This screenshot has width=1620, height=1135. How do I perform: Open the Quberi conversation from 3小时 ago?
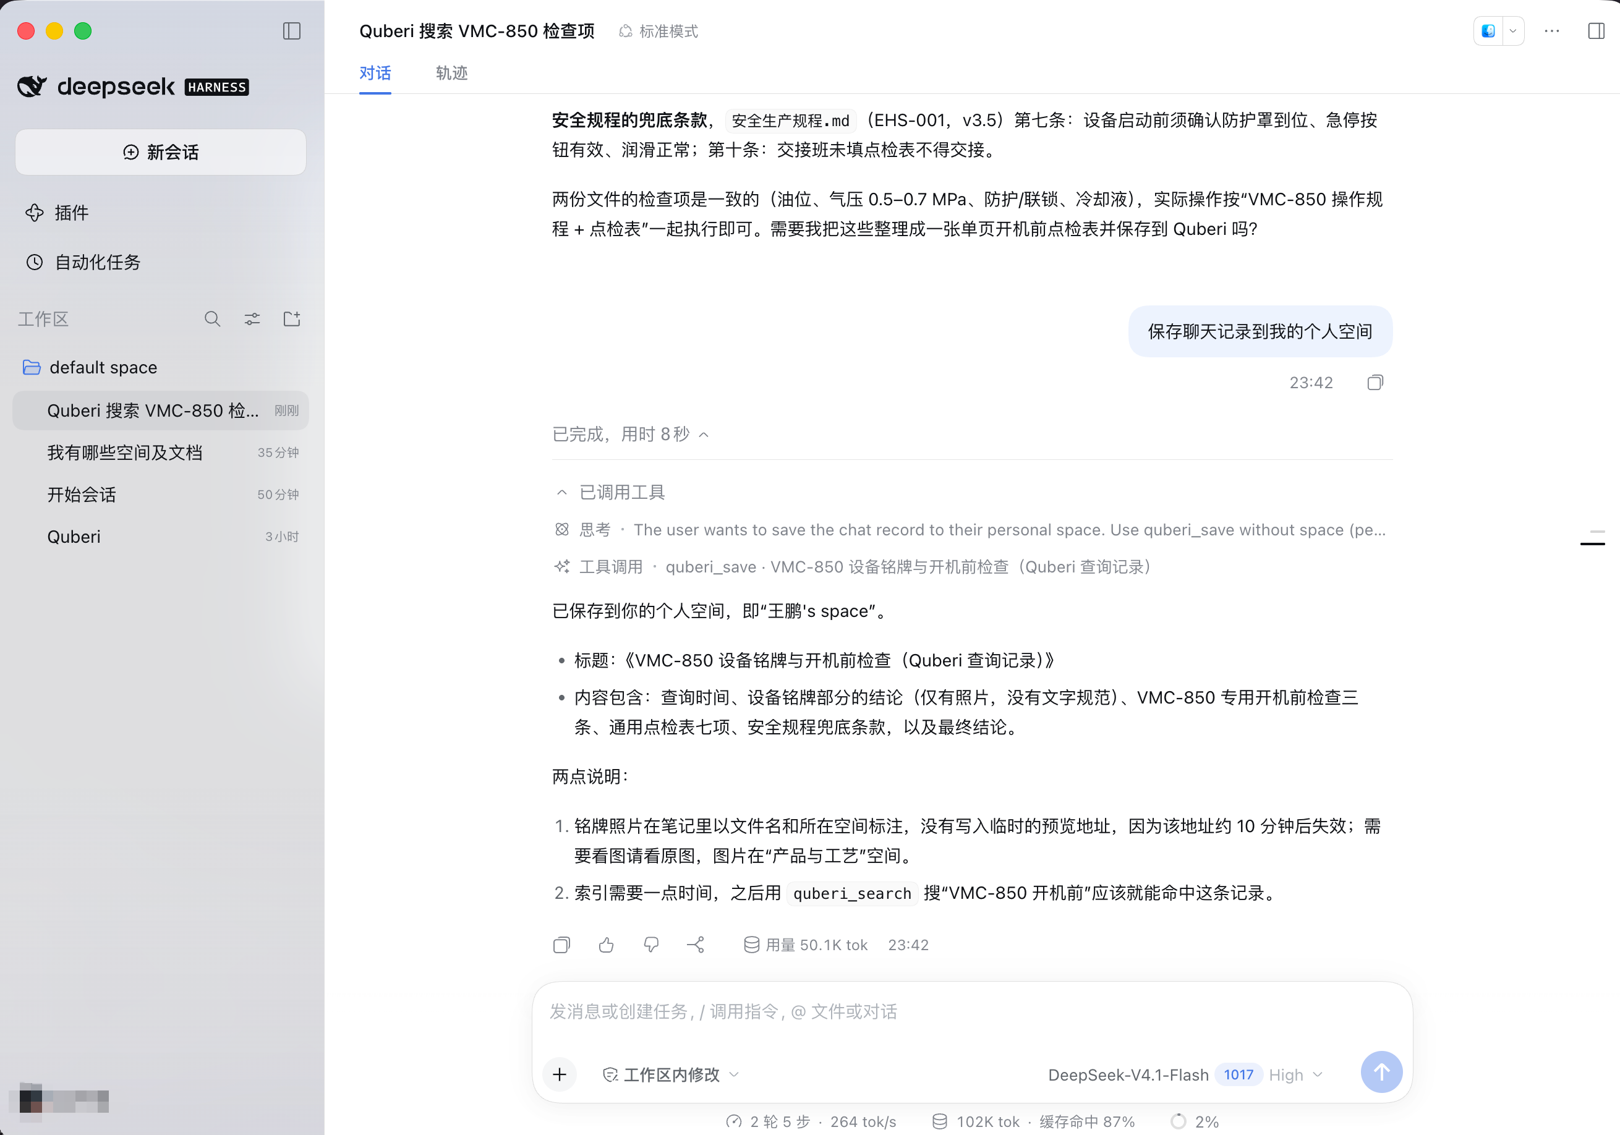click(161, 537)
